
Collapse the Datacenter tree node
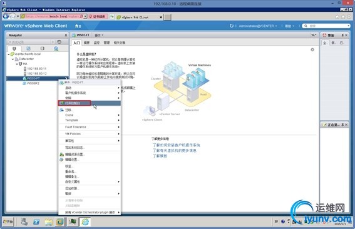pyautogui.click(x=13, y=59)
